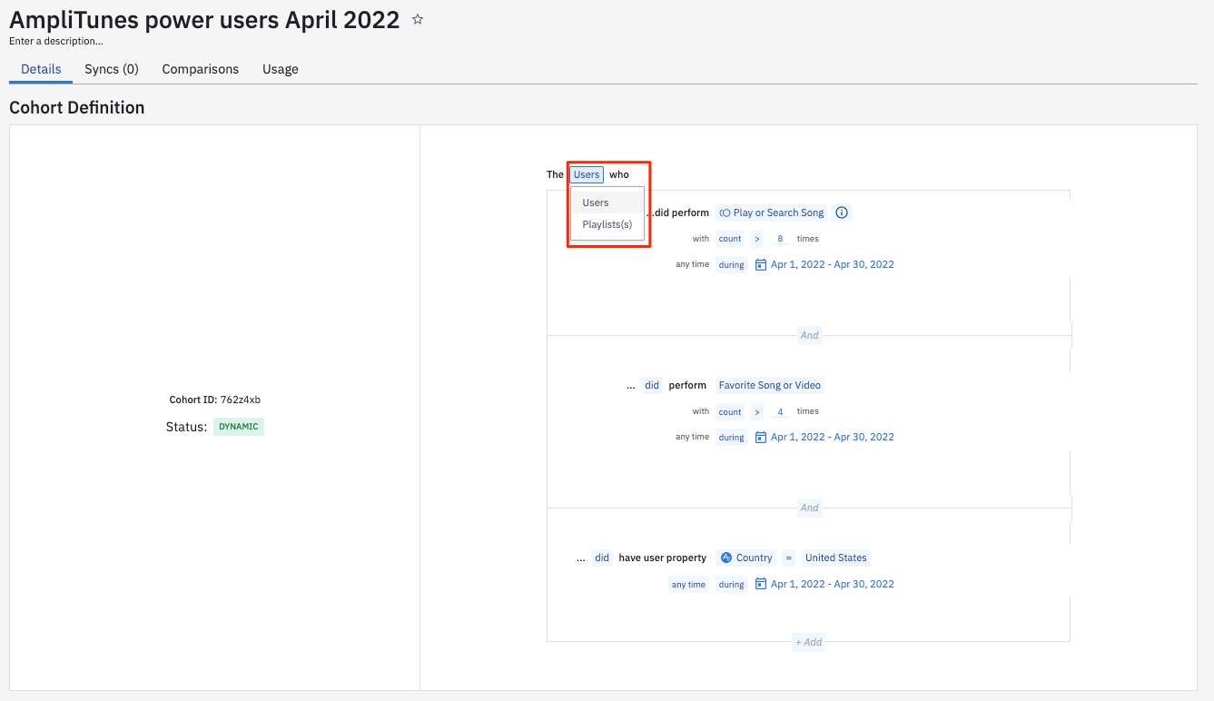The width and height of the screenshot is (1214, 701).
Task: Click the + Add condition button
Action: click(809, 642)
